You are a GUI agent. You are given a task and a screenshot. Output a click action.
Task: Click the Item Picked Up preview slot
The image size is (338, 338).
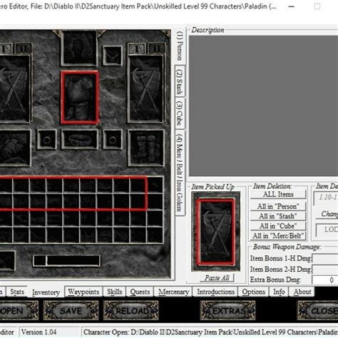coord(216,232)
